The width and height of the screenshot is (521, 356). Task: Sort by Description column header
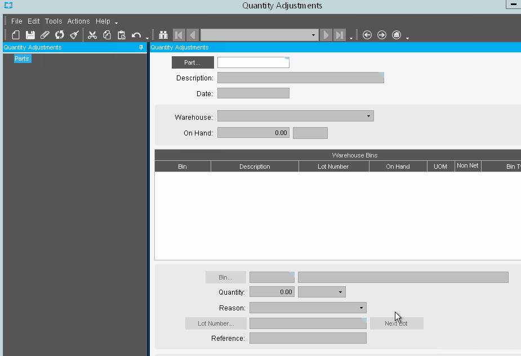[x=255, y=166]
